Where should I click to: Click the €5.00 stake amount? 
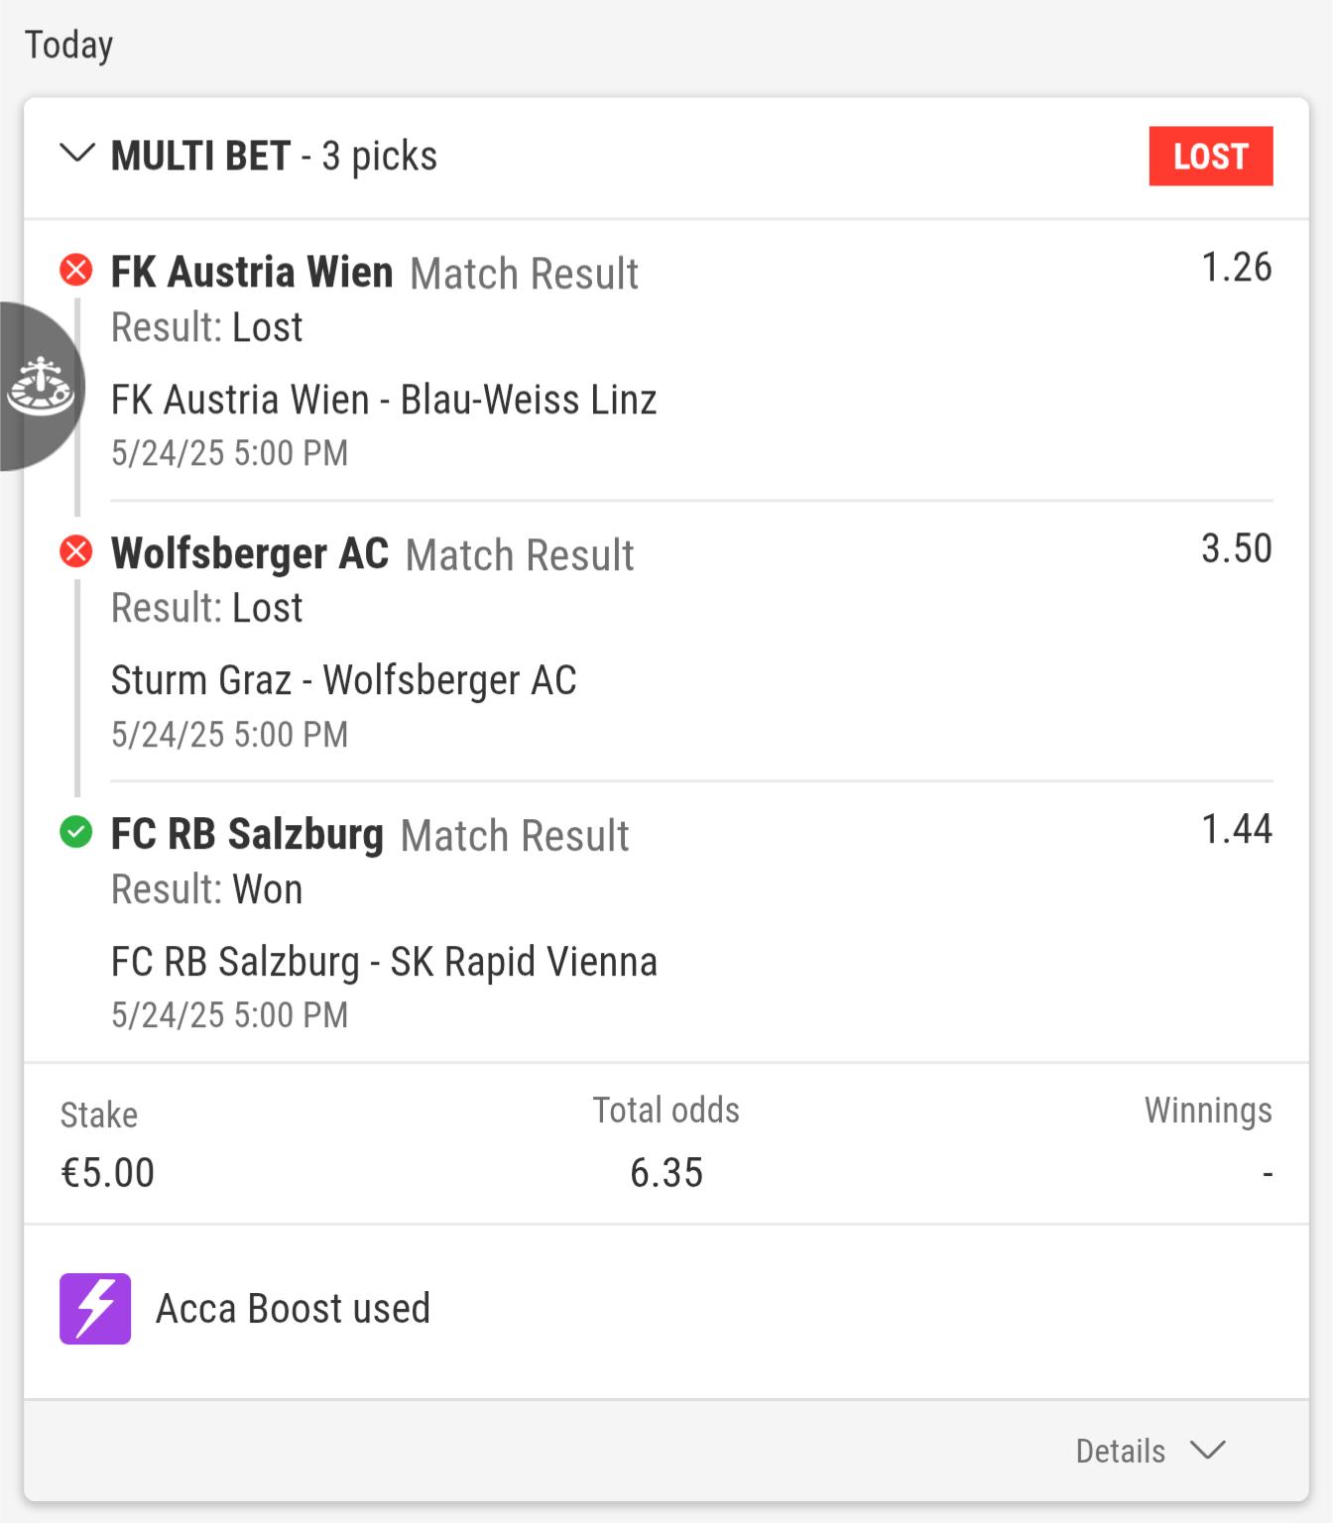tap(108, 1173)
